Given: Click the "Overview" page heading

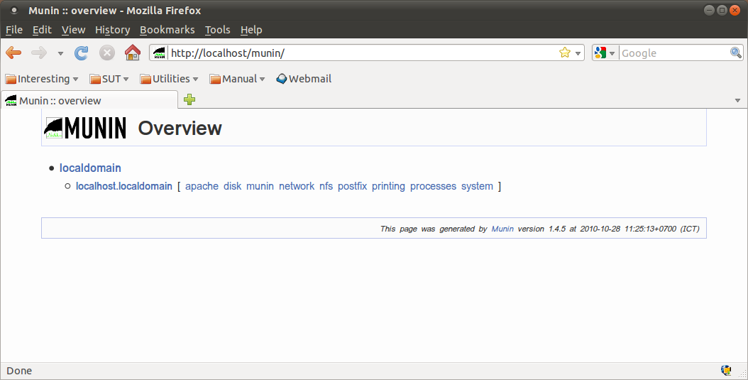Looking at the screenshot, I should [x=180, y=128].
